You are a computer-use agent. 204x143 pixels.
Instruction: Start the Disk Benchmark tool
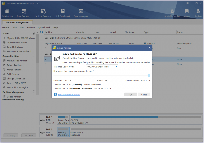63,13
